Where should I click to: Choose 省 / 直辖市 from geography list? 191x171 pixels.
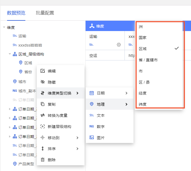coord(148,60)
